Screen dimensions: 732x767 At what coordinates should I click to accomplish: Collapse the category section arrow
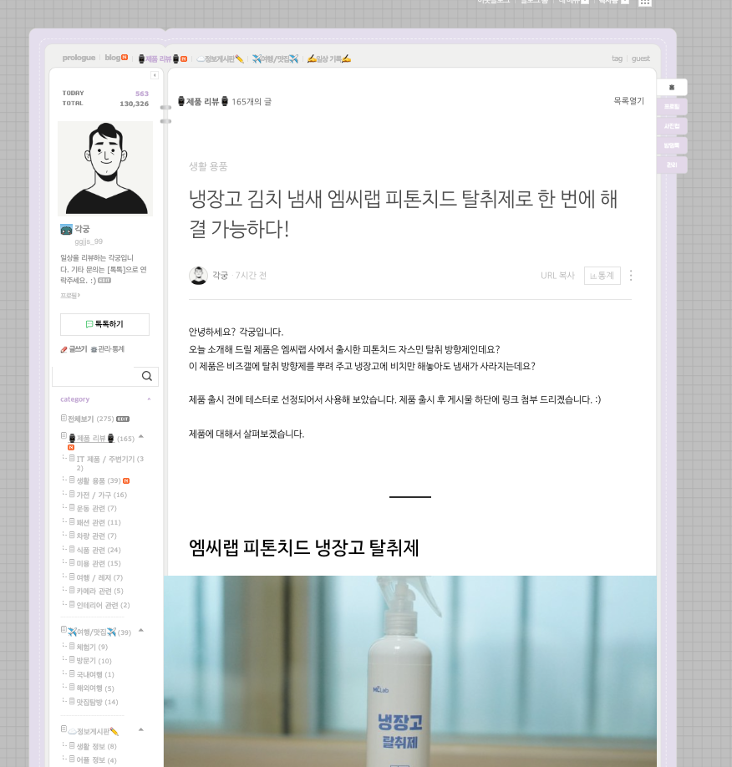(x=150, y=399)
